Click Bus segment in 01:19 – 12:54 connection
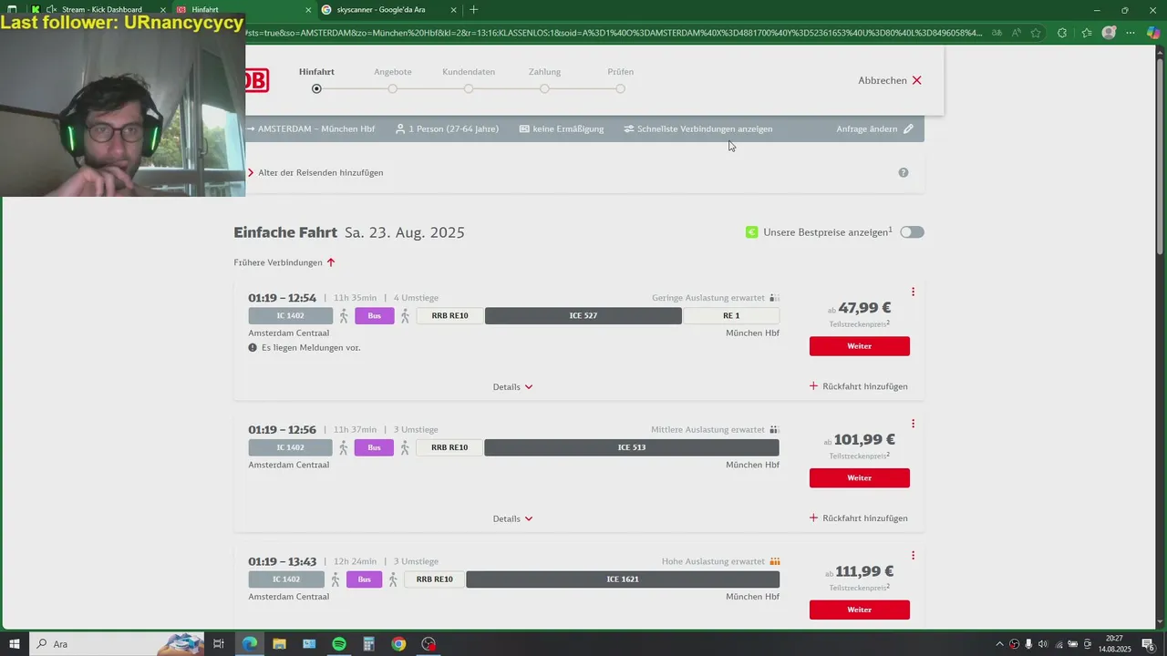The image size is (1167, 656). tap(375, 316)
